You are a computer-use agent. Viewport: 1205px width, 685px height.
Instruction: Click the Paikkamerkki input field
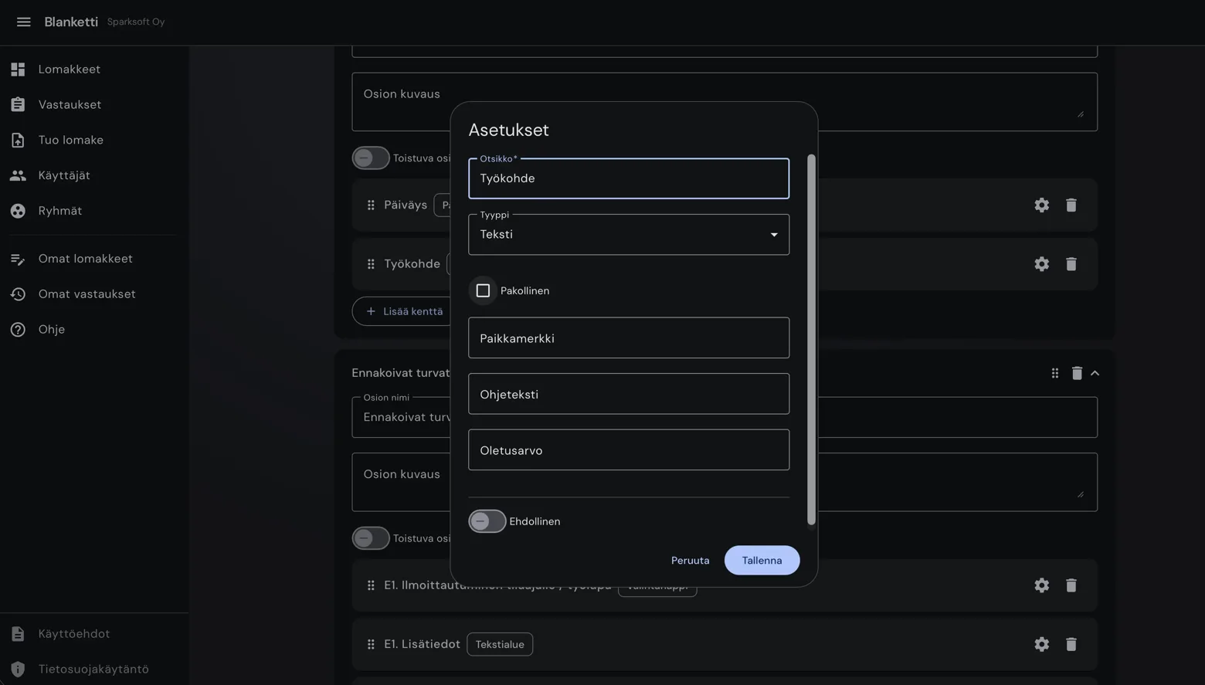(628, 338)
